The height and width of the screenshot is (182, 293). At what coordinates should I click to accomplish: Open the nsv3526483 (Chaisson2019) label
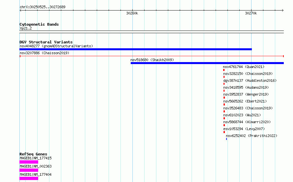tap(248, 108)
